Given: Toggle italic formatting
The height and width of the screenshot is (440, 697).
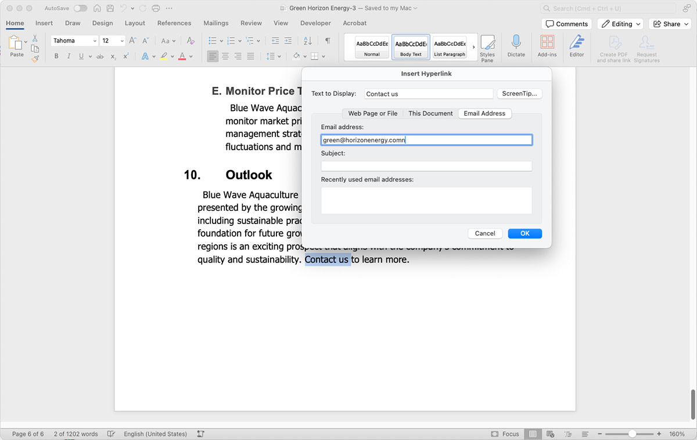Looking at the screenshot, I should tap(68, 56).
